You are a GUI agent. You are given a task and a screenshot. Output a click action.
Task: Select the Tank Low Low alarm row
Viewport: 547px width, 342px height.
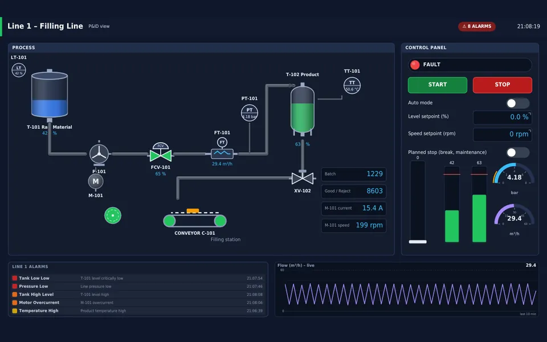[x=137, y=278]
